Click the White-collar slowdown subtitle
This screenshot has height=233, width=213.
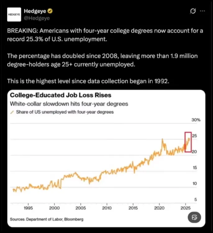[x=69, y=104]
